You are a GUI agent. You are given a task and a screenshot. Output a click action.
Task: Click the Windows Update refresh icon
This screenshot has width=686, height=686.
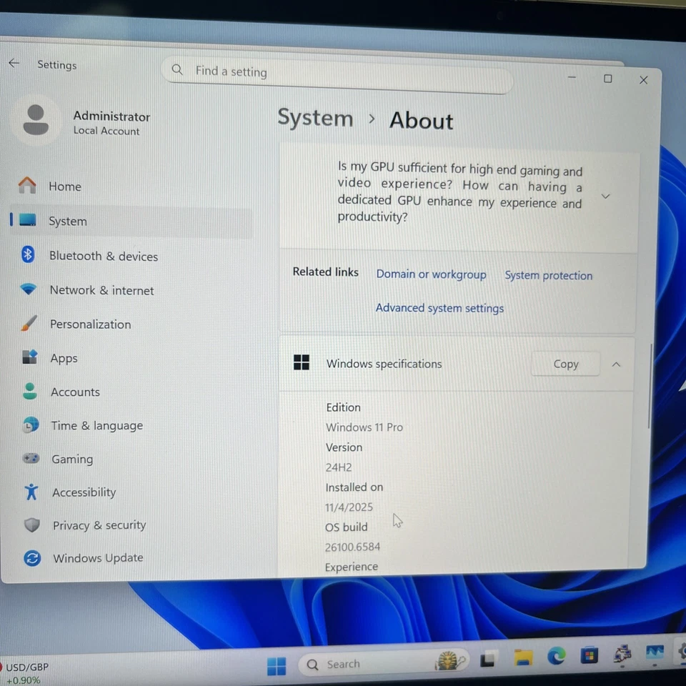point(32,558)
